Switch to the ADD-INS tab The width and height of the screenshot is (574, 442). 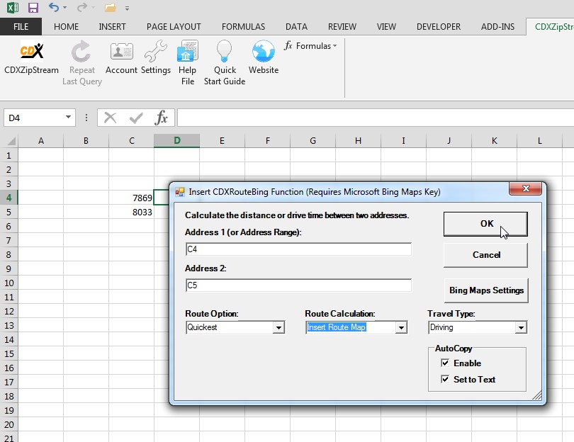point(498,27)
